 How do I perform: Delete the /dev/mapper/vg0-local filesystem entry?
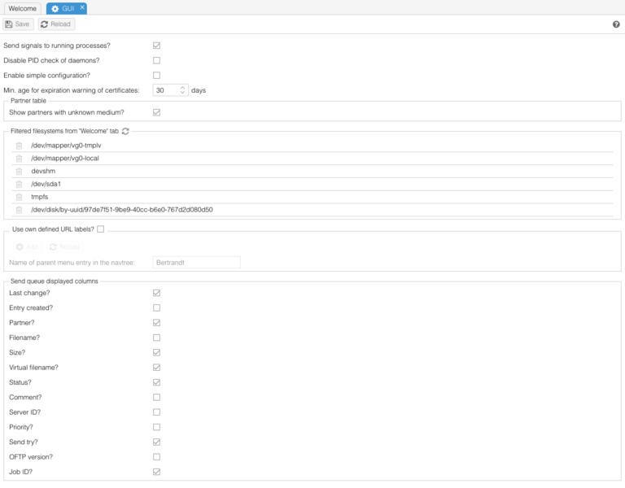click(x=19, y=159)
